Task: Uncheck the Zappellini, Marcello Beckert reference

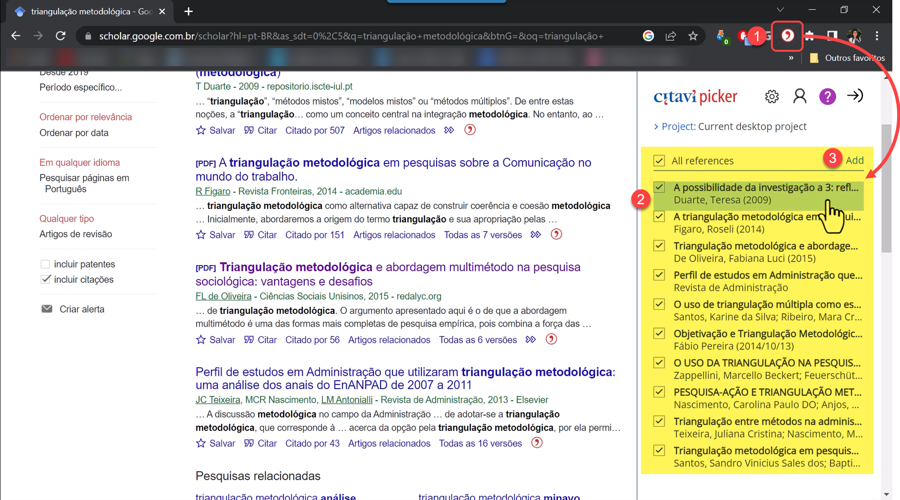Action: 660,363
